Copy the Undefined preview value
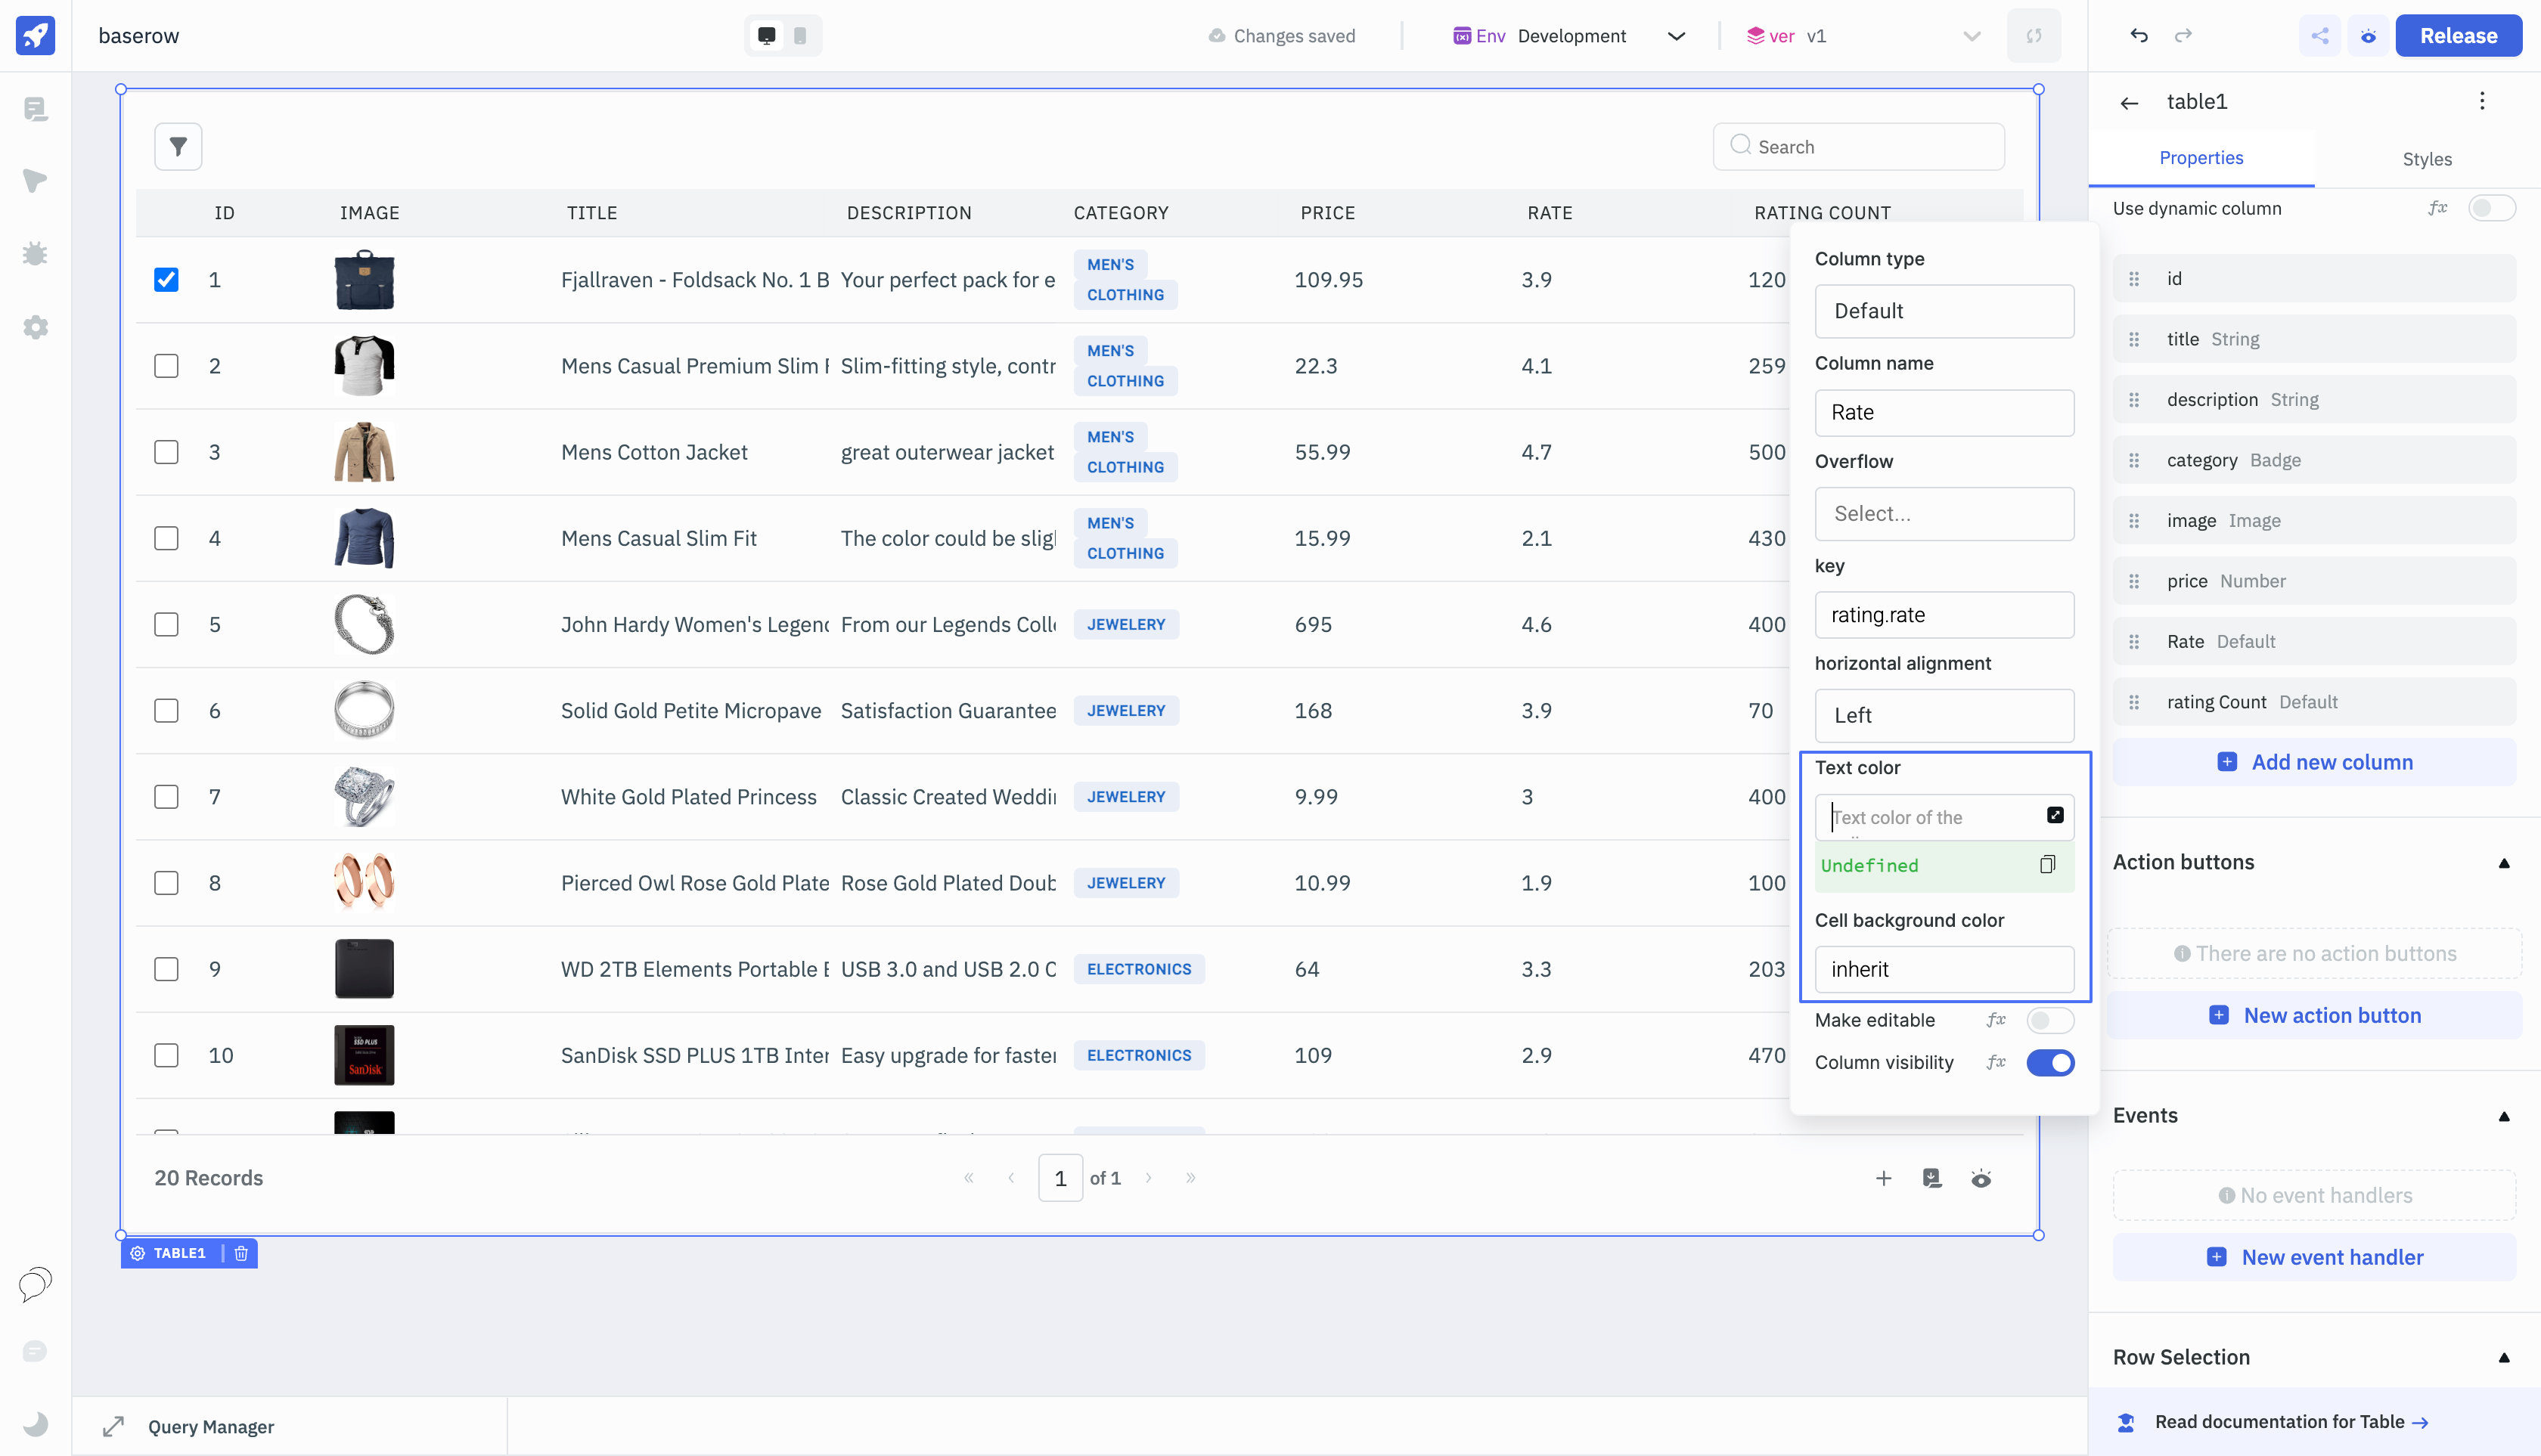Viewport: 2541px width, 1456px height. pyautogui.click(x=2047, y=865)
